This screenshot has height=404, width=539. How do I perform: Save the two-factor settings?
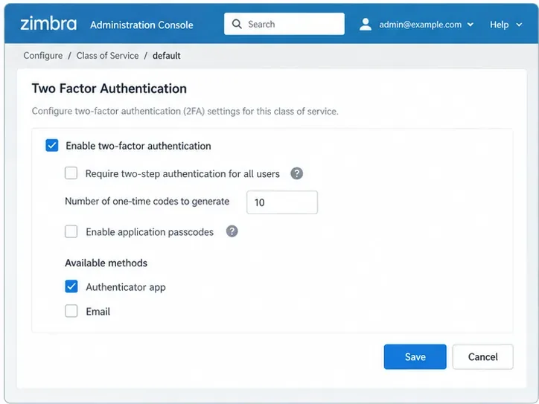click(x=415, y=357)
